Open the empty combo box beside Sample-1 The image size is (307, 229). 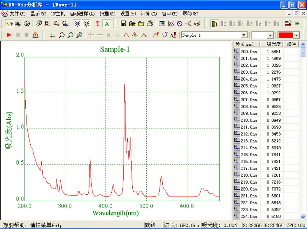pos(270,35)
